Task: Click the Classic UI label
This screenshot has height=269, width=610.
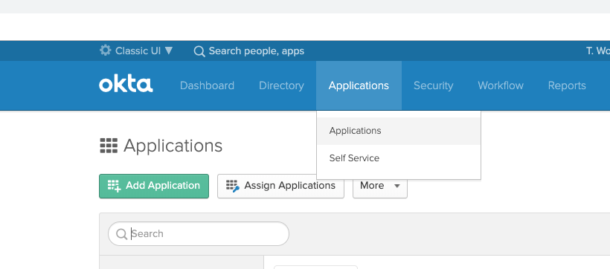Action: point(138,51)
